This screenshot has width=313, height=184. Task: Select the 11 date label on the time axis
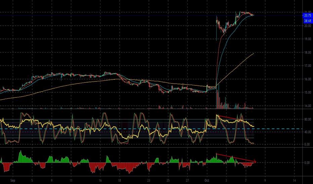tap(71, 181)
